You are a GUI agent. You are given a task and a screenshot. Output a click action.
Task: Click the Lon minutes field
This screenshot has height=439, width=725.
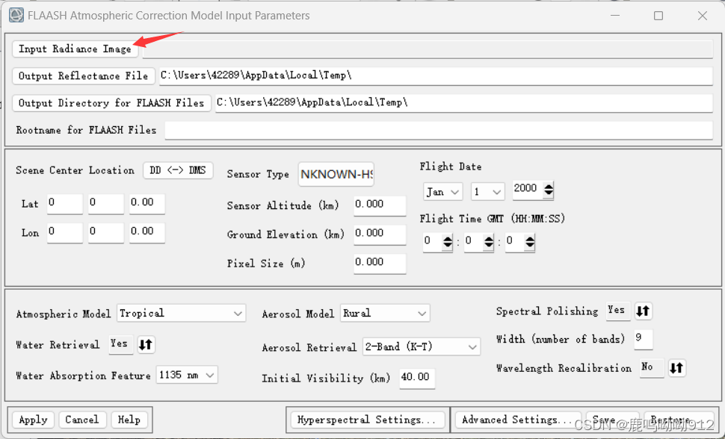[x=106, y=232]
